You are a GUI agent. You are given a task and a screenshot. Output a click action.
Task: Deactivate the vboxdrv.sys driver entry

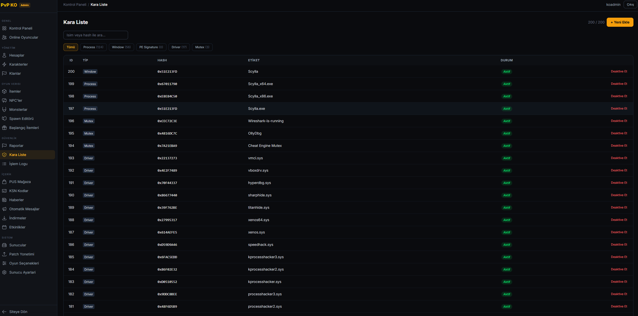click(619, 170)
